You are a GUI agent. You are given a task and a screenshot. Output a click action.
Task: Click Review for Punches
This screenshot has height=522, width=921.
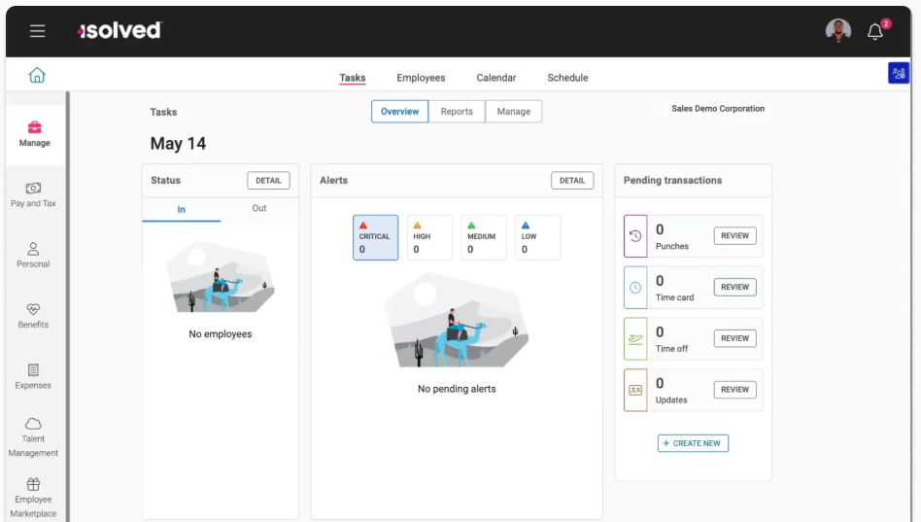734,236
